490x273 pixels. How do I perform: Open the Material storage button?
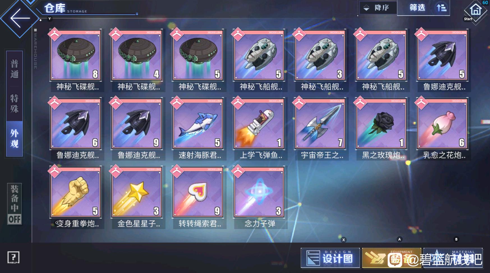pyautogui.click(x=453, y=258)
